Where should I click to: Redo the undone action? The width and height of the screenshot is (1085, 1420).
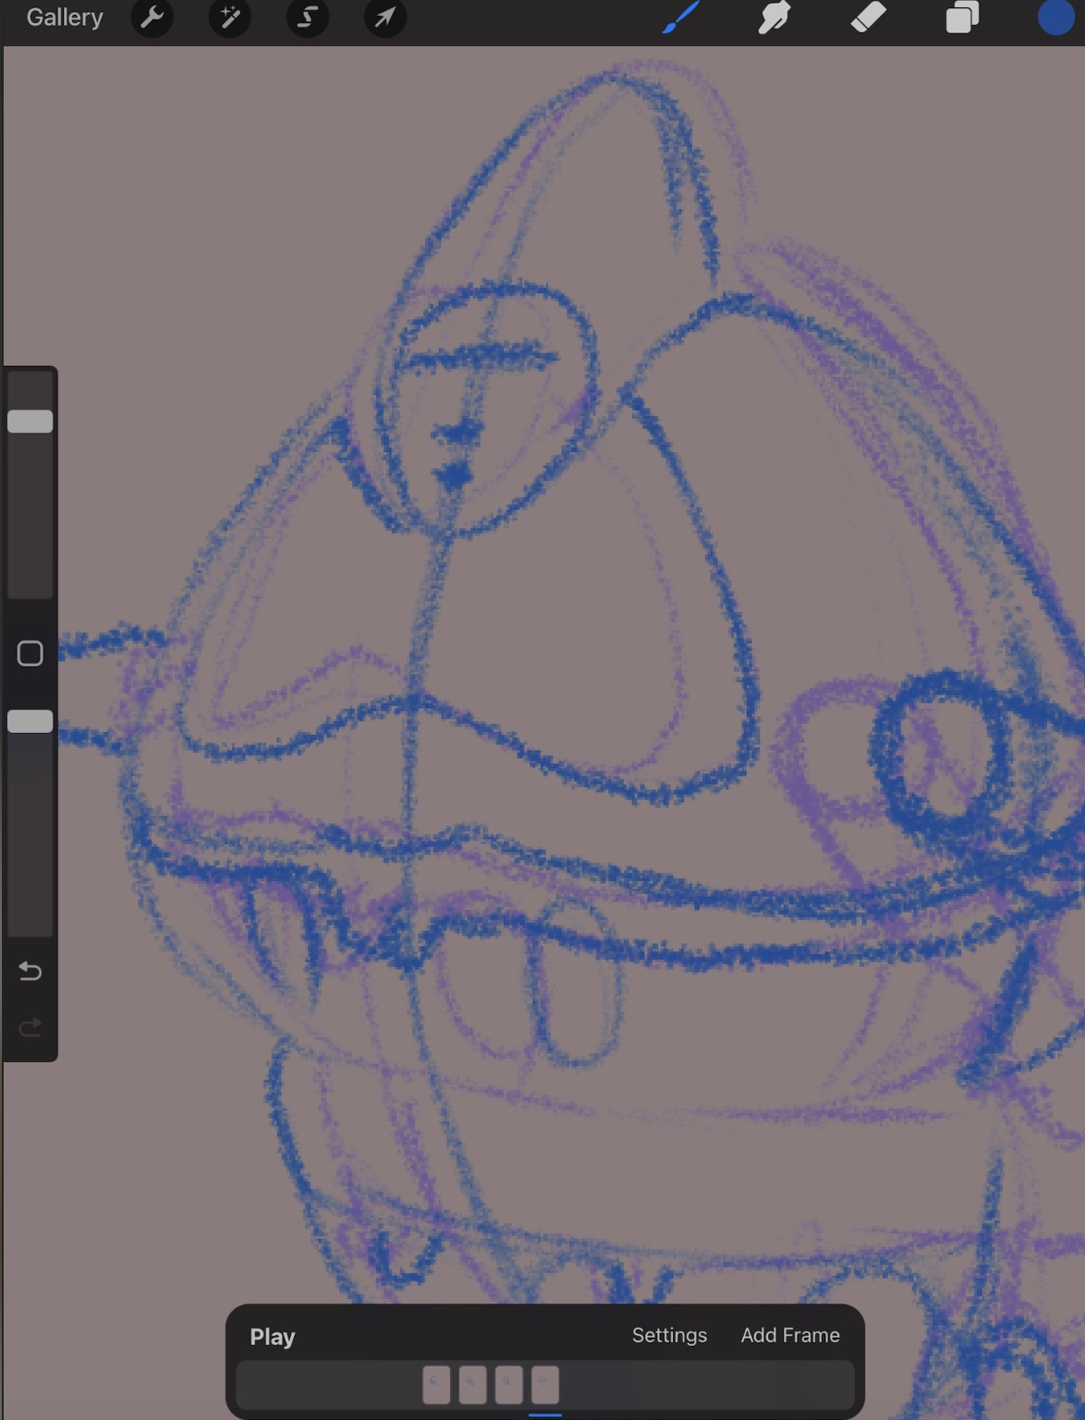[x=30, y=1027]
